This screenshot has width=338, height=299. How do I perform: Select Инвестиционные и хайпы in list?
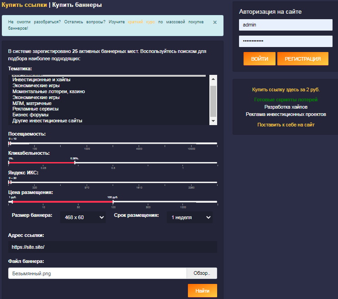point(42,80)
